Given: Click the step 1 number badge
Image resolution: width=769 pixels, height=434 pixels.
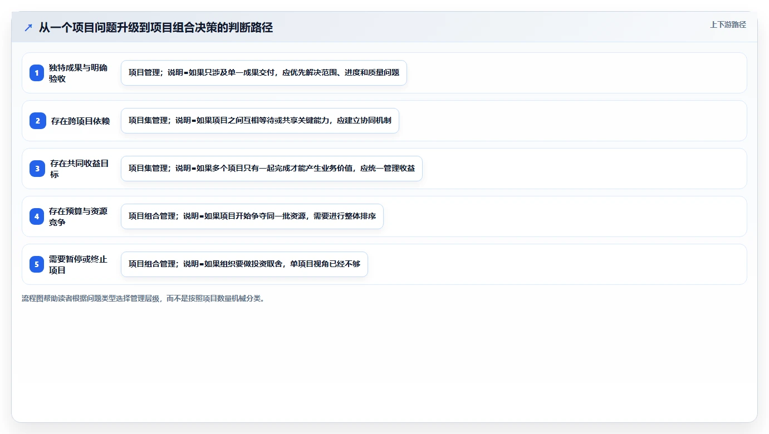Looking at the screenshot, I should 37,73.
